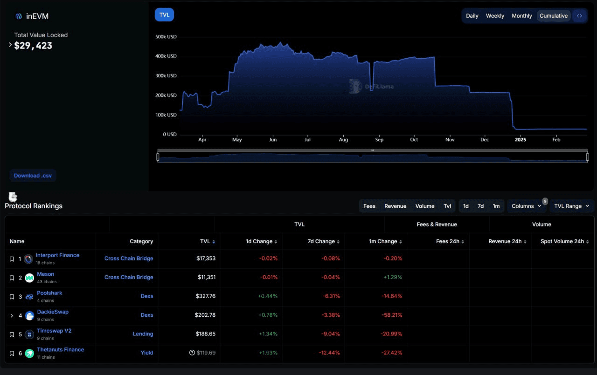The image size is (597, 375).
Task: Click the DackieSwap logo icon
Action: pyautogui.click(x=29, y=316)
